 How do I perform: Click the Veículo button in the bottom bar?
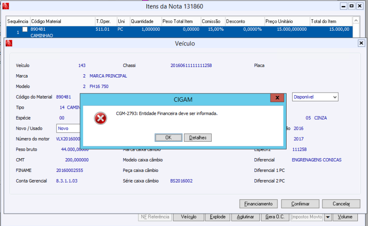[189, 217]
